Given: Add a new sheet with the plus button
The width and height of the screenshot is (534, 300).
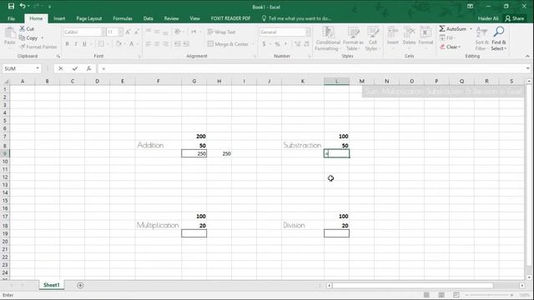Looking at the screenshot, I should click(x=80, y=285).
